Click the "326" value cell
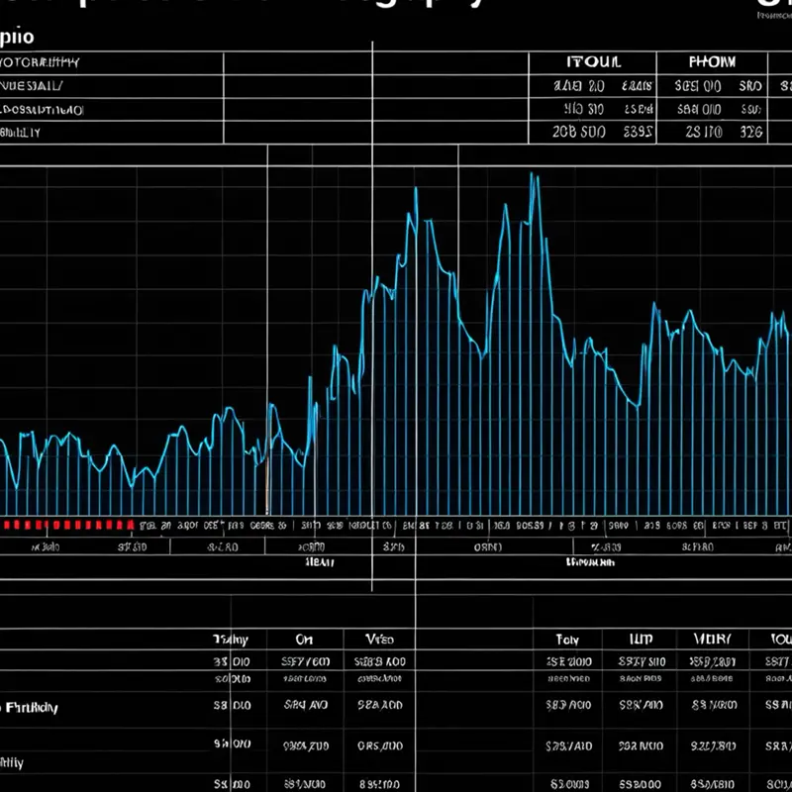The image size is (792, 792). (x=750, y=133)
